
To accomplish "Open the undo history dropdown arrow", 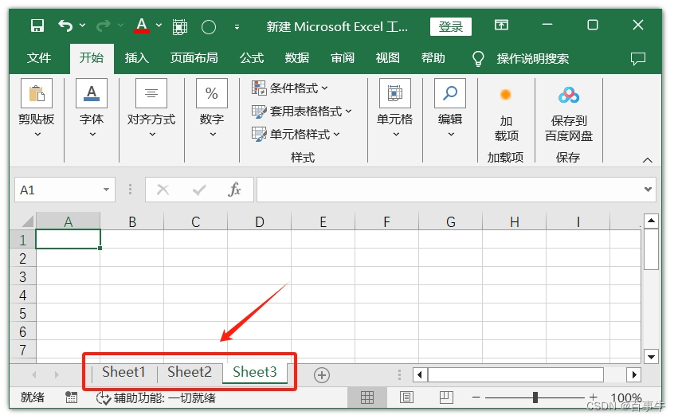I will pyautogui.click(x=82, y=25).
